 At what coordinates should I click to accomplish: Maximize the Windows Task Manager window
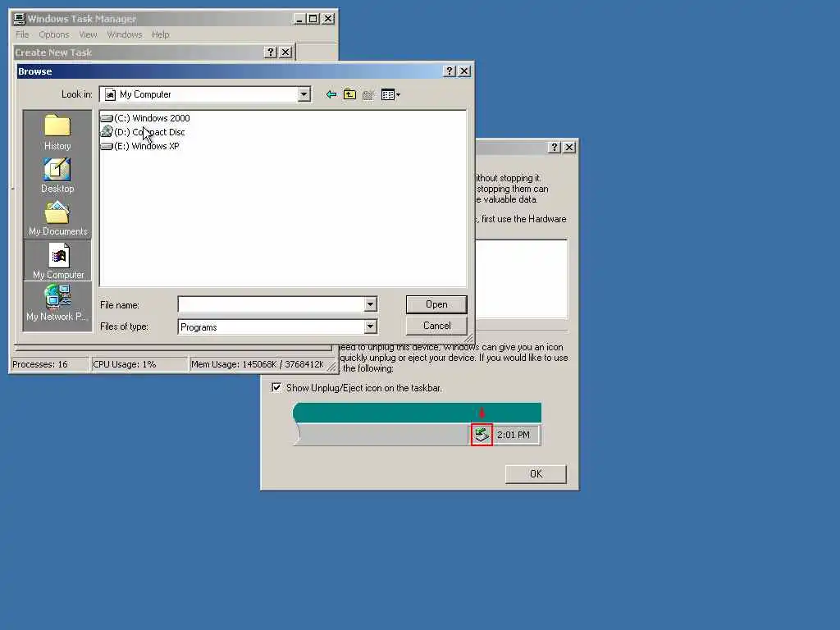[313, 19]
